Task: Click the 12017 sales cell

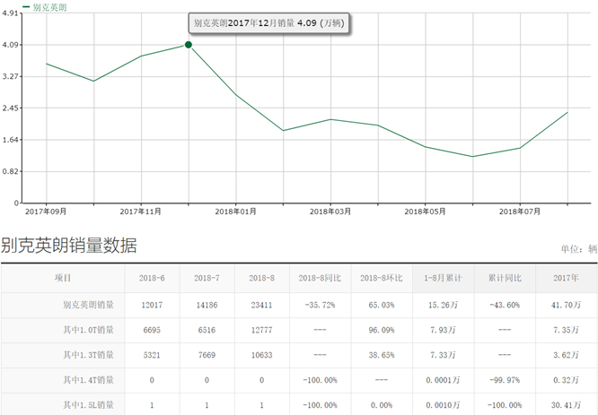Action: point(152,306)
